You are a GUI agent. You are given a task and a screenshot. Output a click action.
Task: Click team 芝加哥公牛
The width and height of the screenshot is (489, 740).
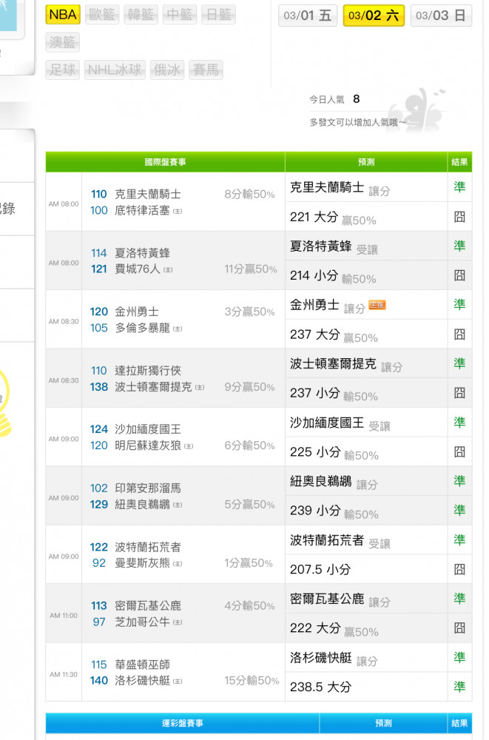coord(142,622)
